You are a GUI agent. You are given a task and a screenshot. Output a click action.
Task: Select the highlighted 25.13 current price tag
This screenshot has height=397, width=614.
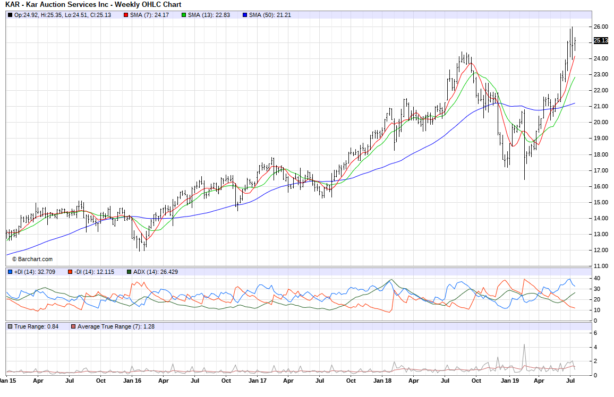coord(600,40)
